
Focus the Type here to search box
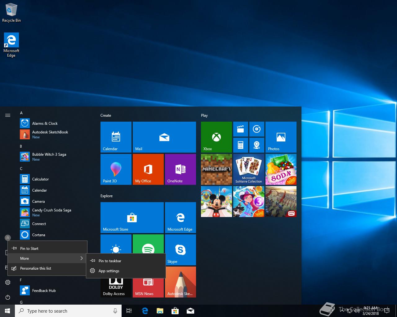[68, 311]
